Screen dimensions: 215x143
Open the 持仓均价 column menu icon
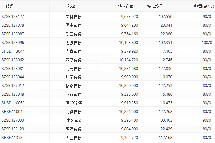[166, 6]
